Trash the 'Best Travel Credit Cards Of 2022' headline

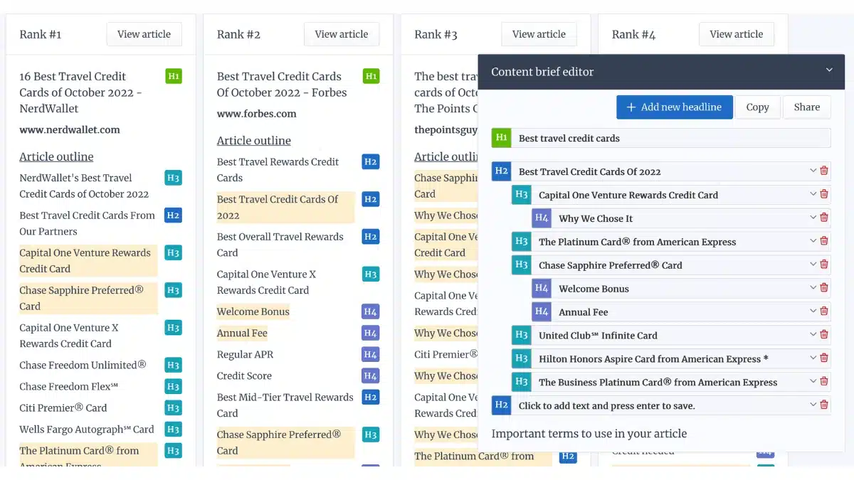824,171
